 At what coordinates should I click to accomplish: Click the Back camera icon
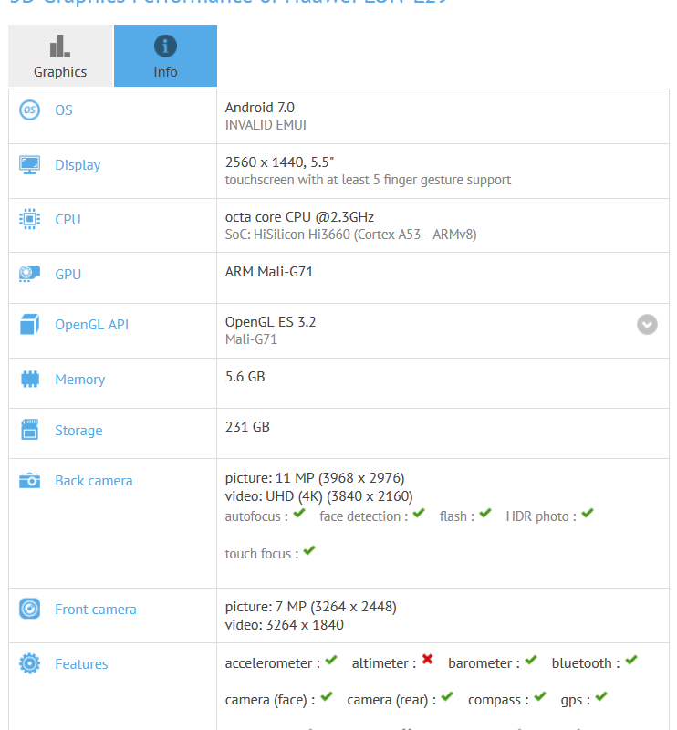(x=30, y=481)
